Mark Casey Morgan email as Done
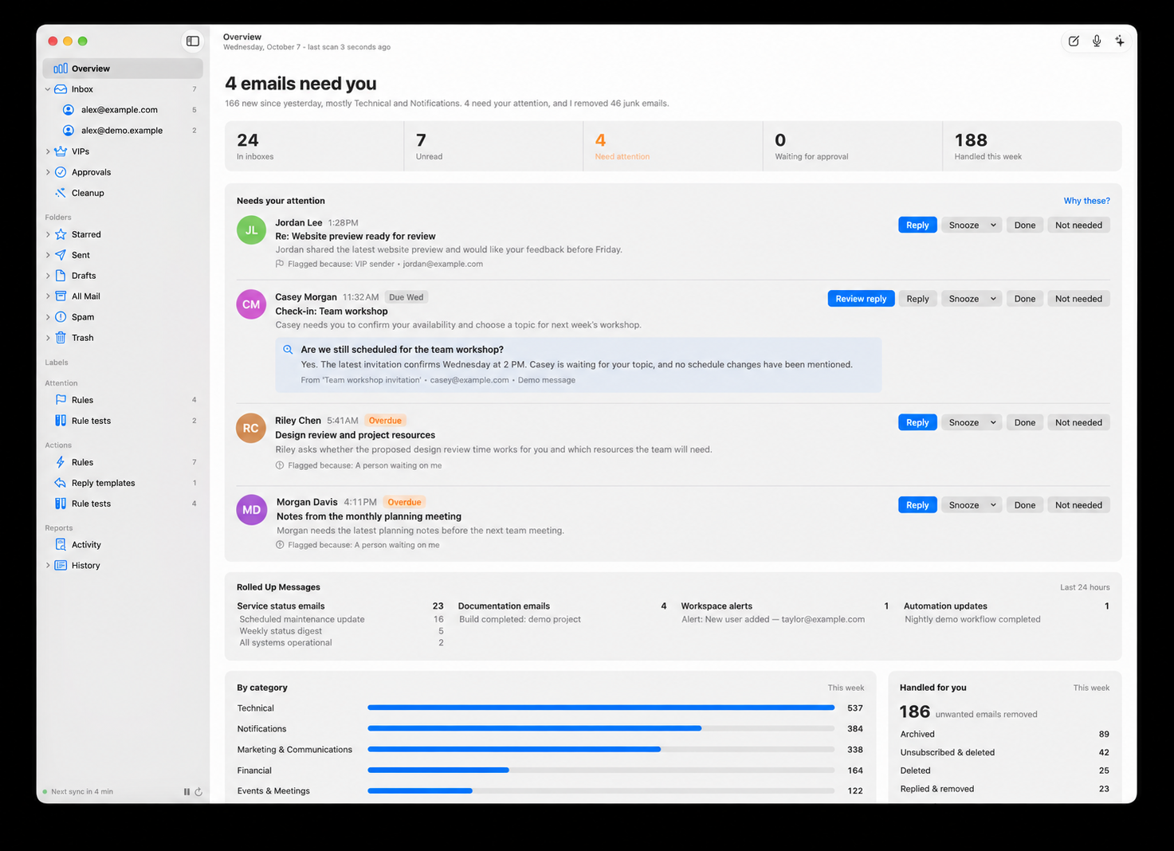The image size is (1174, 851). 1024,299
